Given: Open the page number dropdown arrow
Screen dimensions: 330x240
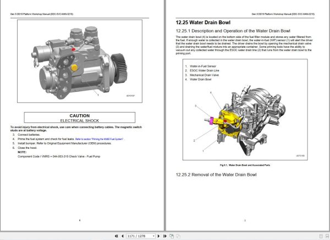Looking at the screenshot, I should click(x=153, y=236).
